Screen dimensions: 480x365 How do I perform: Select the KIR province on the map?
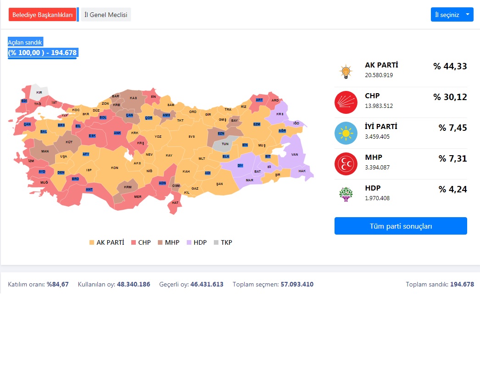39,92
